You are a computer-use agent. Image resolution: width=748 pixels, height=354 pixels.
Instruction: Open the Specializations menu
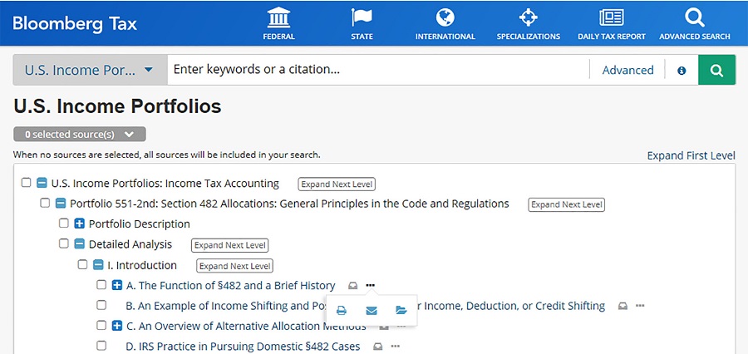tap(529, 23)
